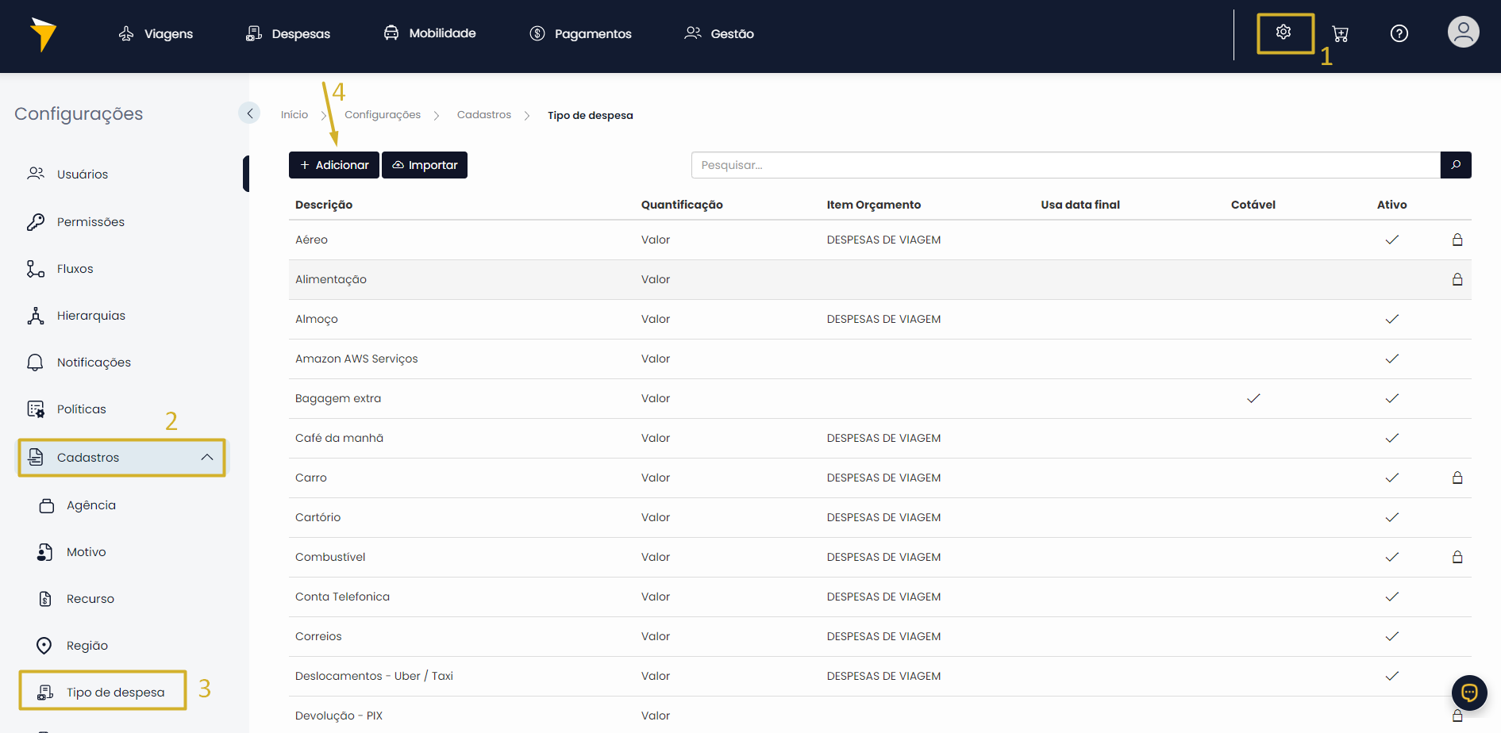Screen dimensions: 1501x733
Task: Open the help question mark icon
Action: tap(1399, 33)
